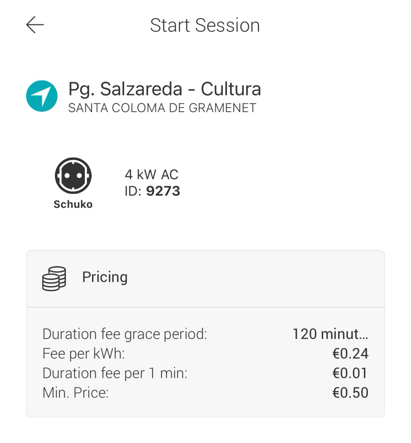
Task: Select the €0.01 duration fee value
Action: click(x=350, y=373)
